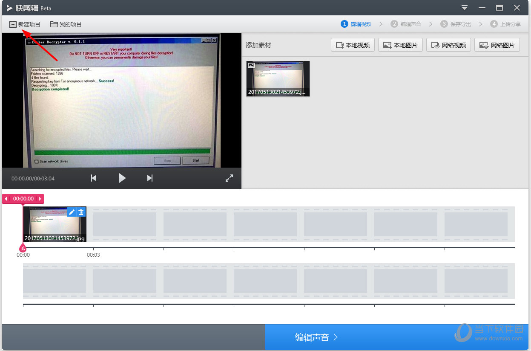Nudge the playhead time right with arrow
Screen dimensions: 531x351
pos(40,199)
